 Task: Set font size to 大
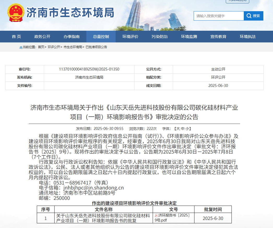click(178, 129)
